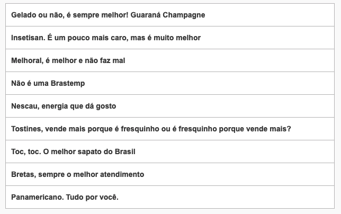Select the Bretas melhor atendimento row
Image resolution: width=341 pixels, height=214 pixels.
[x=170, y=174]
